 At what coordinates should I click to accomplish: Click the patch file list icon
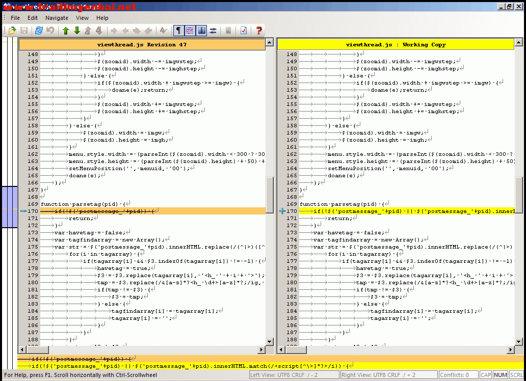coord(228,31)
